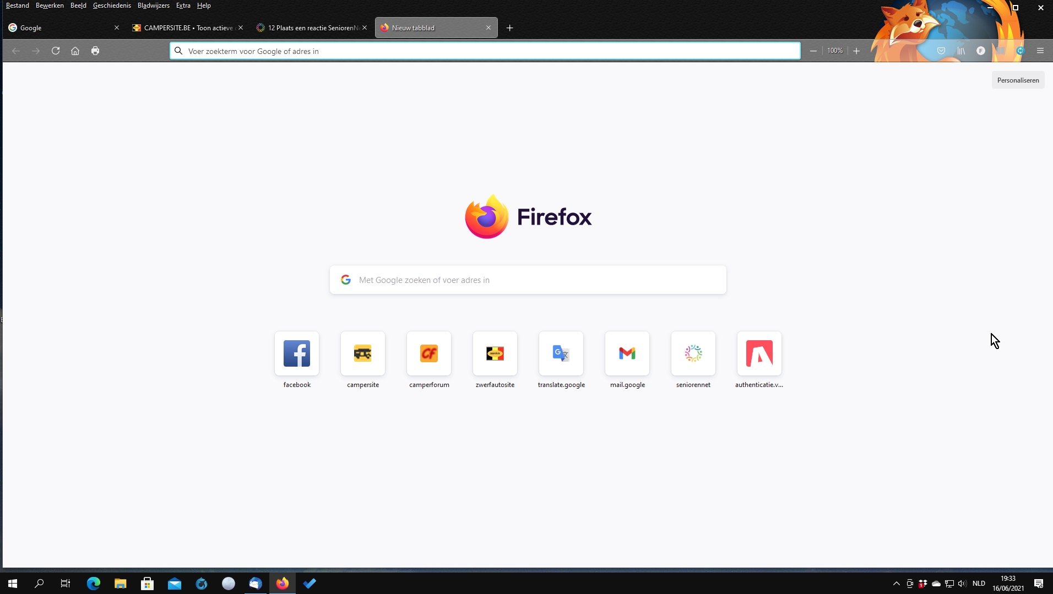Viewport: 1053px width, 594px height.
Task: Open a new tab with plus button
Action: click(510, 28)
